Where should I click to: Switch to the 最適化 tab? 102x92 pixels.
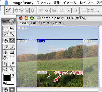click(34, 23)
